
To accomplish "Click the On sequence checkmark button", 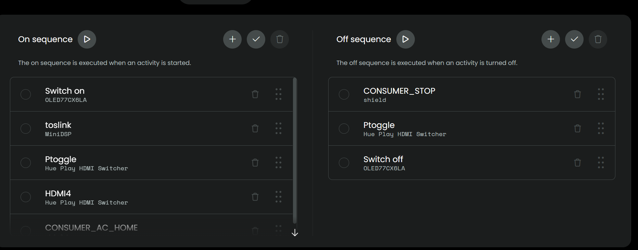I will 256,39.
